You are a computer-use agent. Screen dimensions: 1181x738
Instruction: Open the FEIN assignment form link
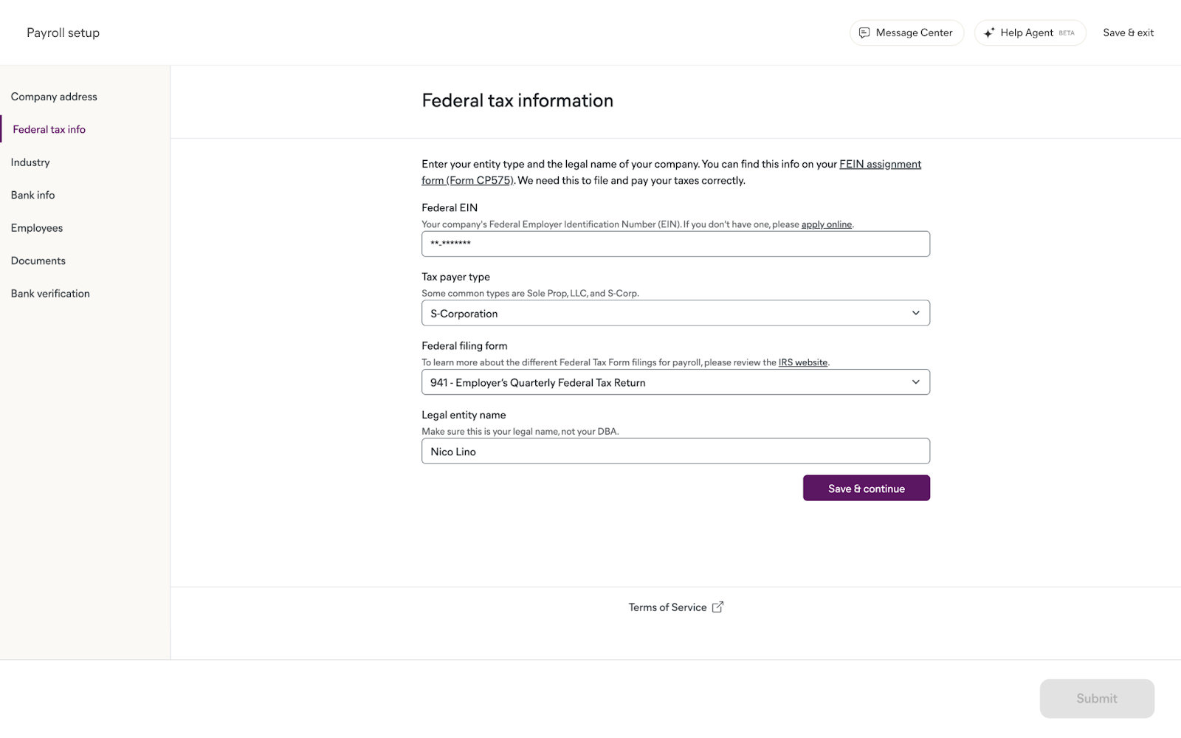(x=880, y=164)
